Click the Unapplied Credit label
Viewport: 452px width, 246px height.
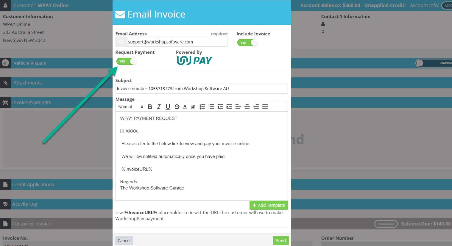pyautogui.click(x=385, y=5)
